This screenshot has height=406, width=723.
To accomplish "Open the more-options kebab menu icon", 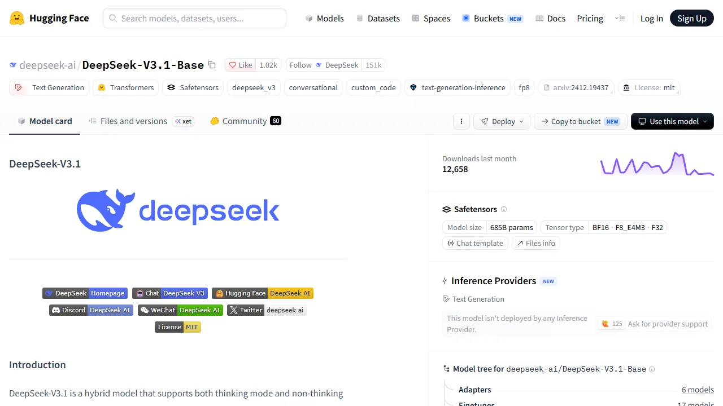I will pyautogui.click(x=461, y=121).
